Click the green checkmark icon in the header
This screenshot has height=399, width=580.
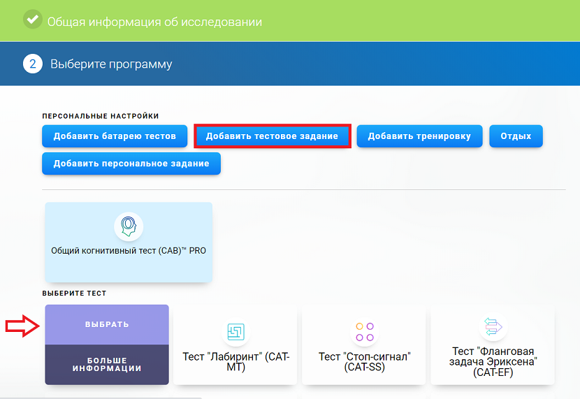pyautogui.click(x=32, y=20)
